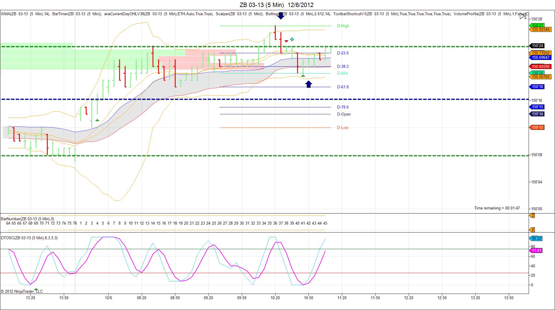Click the red down triangle near bar 38

[x=286, y=41]
